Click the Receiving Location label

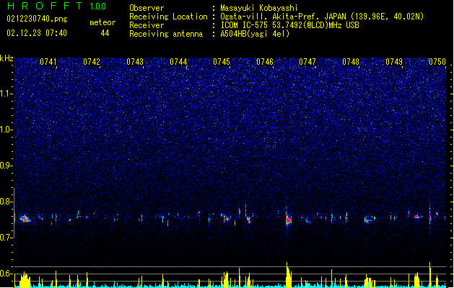point(168,17)
